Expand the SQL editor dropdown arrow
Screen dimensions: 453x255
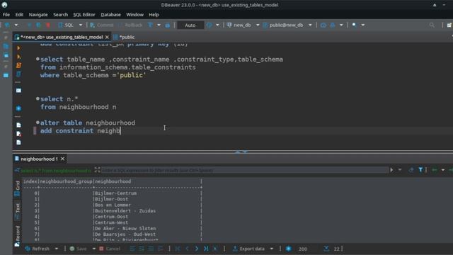point(81,25)
